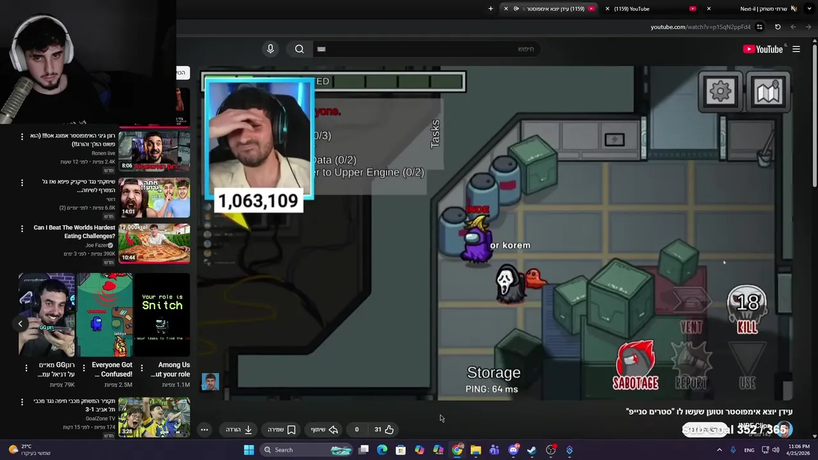The width and height of the screenshot is (818, 460).
Task: Open the volume speaker tray icon
Action: pyautogui.click(x=776, y=450)
